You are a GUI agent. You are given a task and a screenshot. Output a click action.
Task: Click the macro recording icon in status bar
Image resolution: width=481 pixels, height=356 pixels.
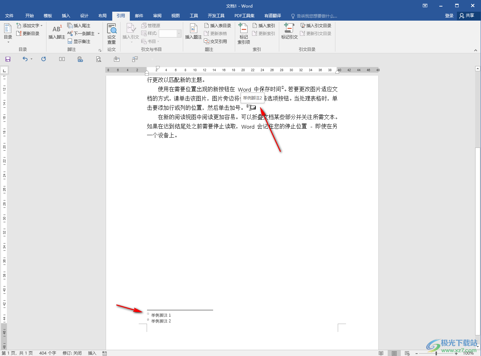click(105, 353)
